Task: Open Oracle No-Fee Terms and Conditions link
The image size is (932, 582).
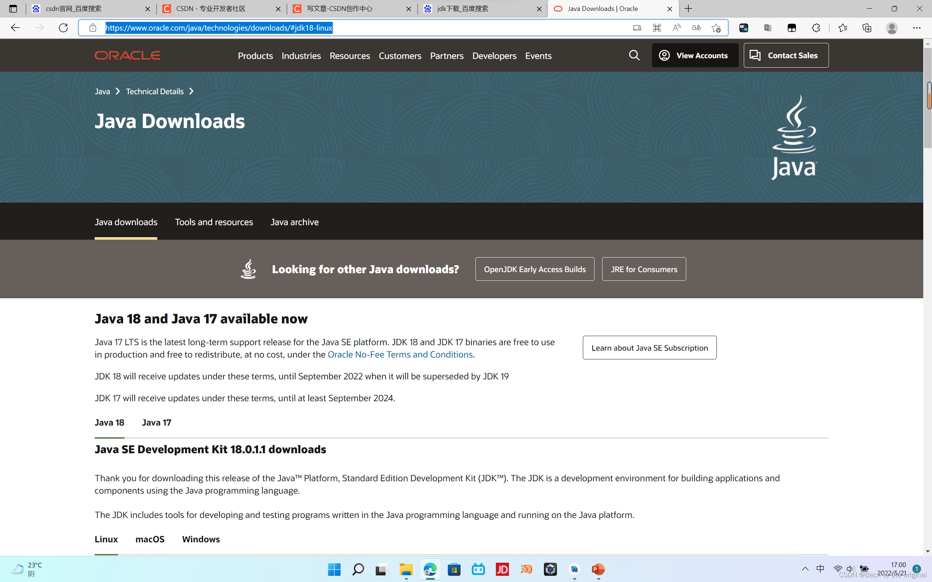Action: (x=400, y=355)
